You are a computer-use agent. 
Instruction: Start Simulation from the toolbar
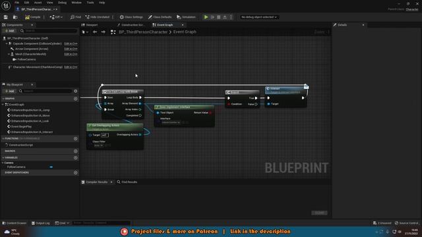click(x=186, y=17)
